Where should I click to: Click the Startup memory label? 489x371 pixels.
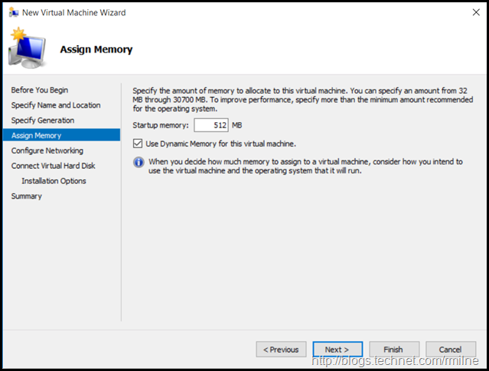(161, 125)
